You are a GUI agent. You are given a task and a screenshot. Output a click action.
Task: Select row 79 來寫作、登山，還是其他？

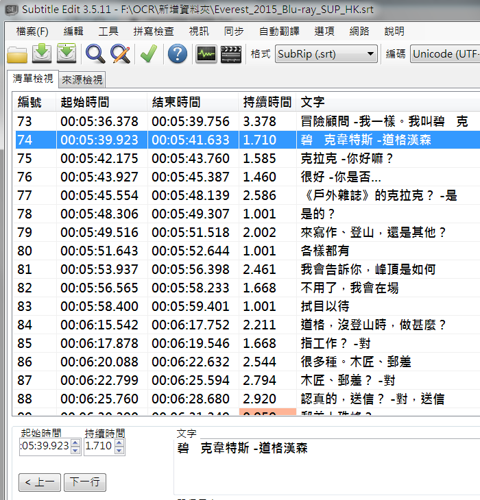373,232
